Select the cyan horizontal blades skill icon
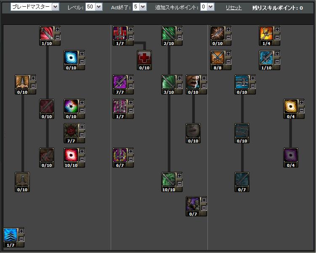This screenshot has width=316, height=253. point(242,82)
